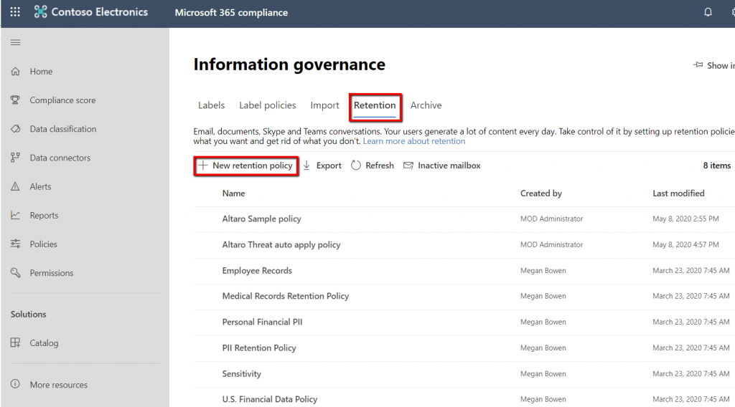The height and width of the screenshot is (407, 735).
Task: Open the Altaro Sample policy row
Action: [261, 219]
